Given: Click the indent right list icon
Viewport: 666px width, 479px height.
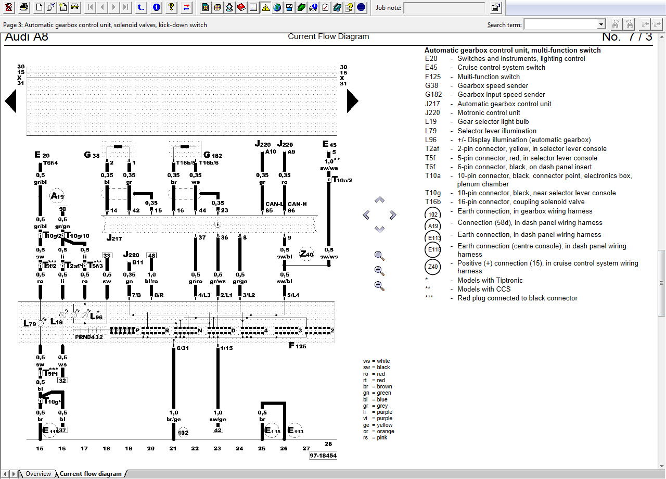Looking at the screenshot, I should [x=658, y=24].
